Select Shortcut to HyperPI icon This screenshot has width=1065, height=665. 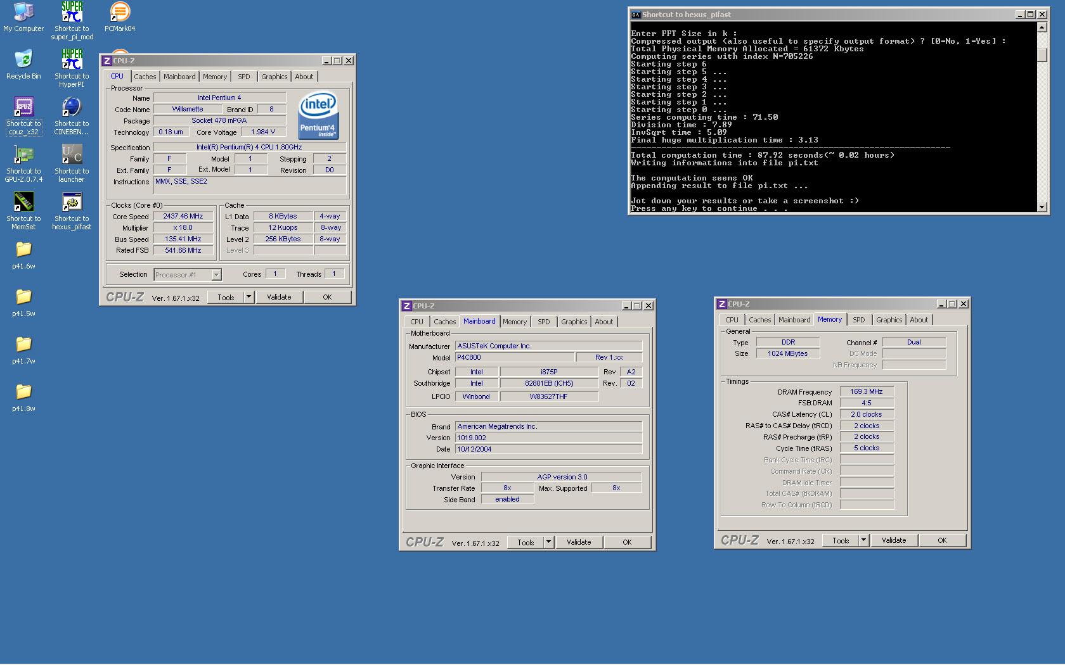[72, 68]
